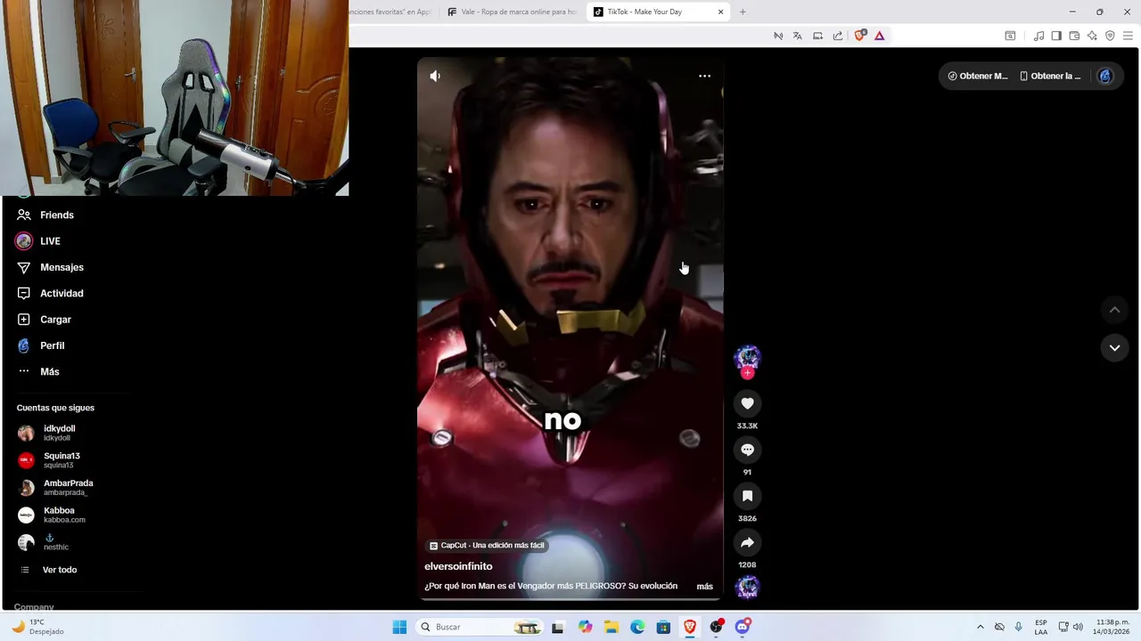Open the comments with 91 replies

(747, 450)
